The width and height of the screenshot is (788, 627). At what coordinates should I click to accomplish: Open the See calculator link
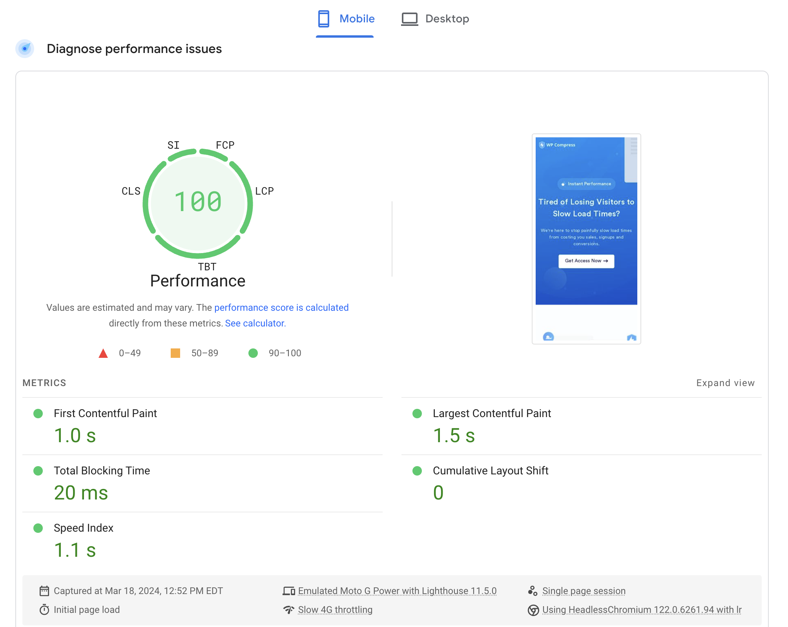point(255,323)
